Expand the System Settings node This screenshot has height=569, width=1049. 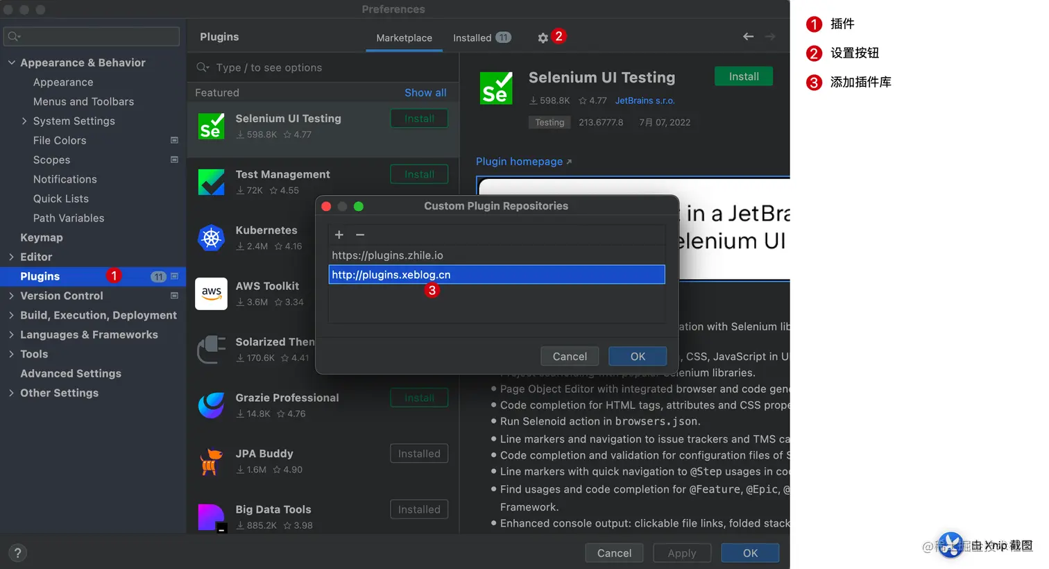24,121
